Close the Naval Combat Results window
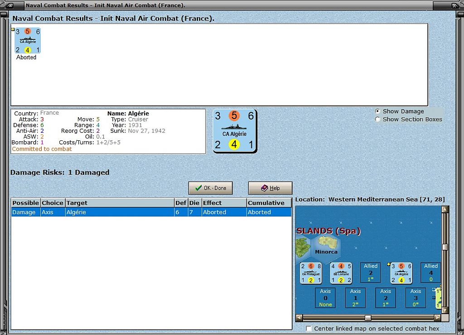This screenshot has width=464, height=335. (x=455, y=5)
